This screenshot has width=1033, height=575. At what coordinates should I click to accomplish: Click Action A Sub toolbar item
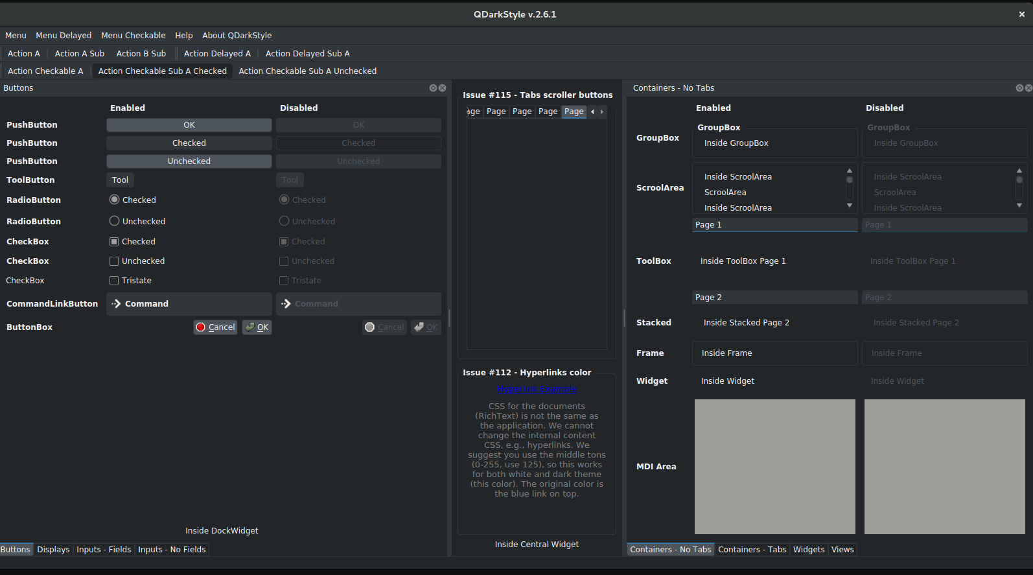(x=80, y=54)
